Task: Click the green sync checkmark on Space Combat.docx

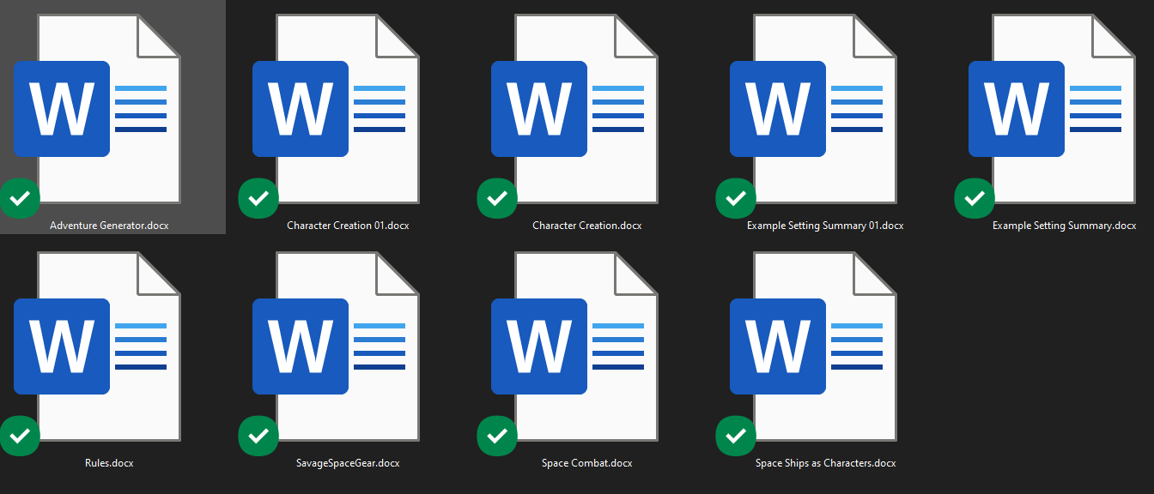Action: pos(497,437)
